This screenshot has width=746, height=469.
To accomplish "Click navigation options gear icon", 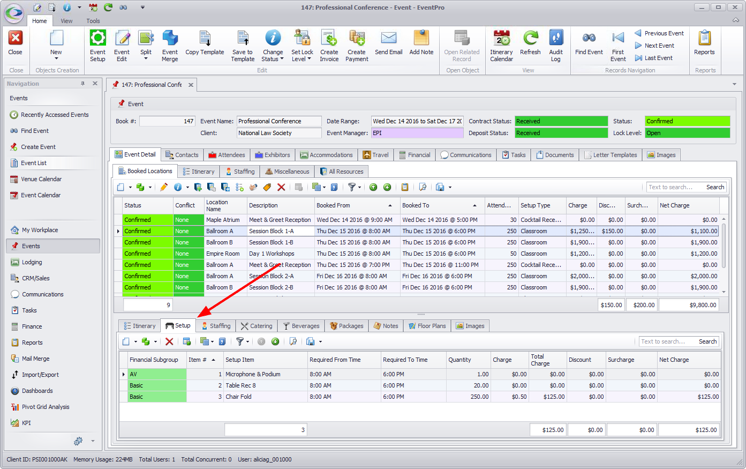I will click(78, 441).
